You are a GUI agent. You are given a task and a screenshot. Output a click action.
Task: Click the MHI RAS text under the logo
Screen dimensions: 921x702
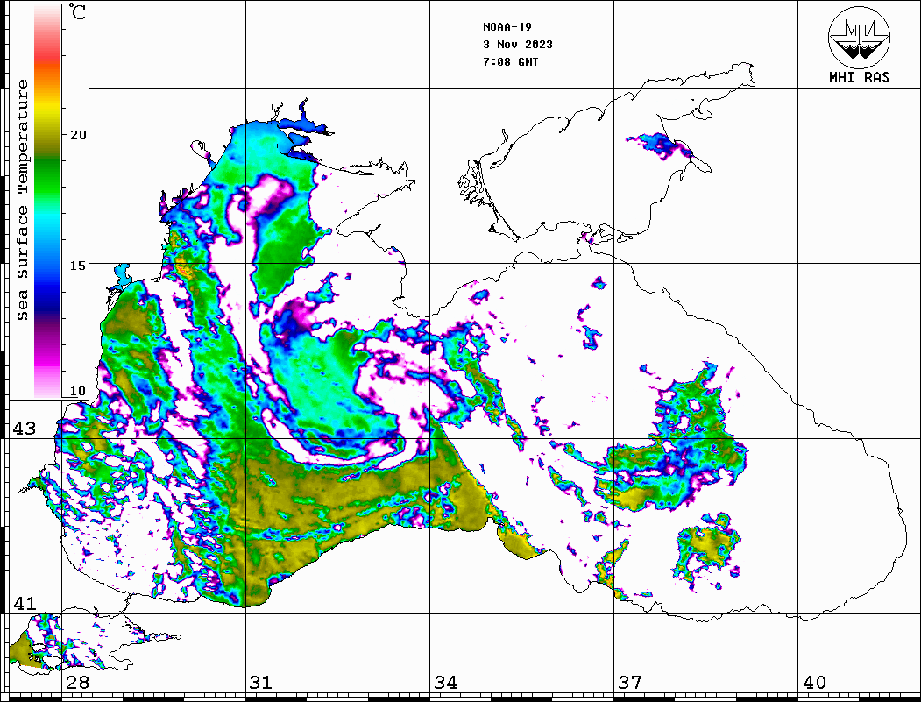pyautogui.click(x=859, y=77)
